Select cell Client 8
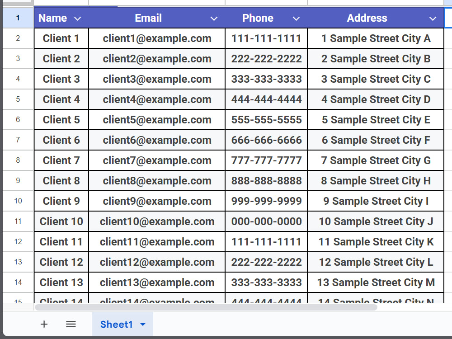Viewport: 452px width, 339px height. click(x=61, y=180)
